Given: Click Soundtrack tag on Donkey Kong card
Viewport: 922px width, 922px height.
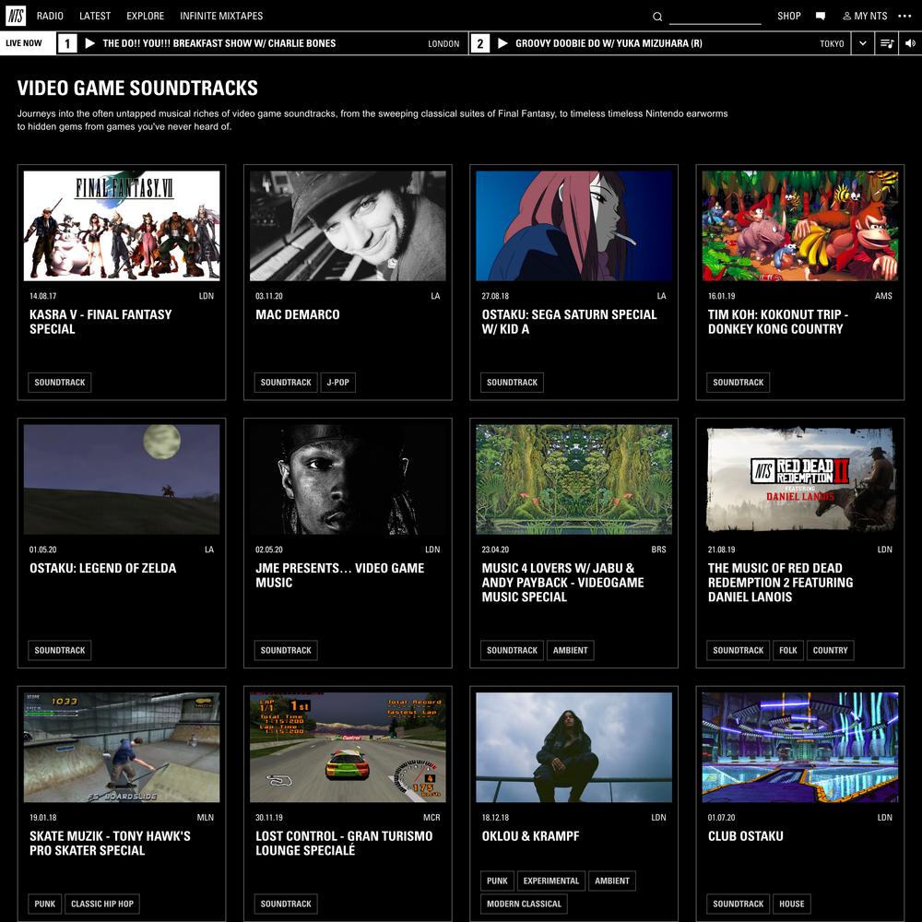Looking at the screenshot, I should point(738,383).
